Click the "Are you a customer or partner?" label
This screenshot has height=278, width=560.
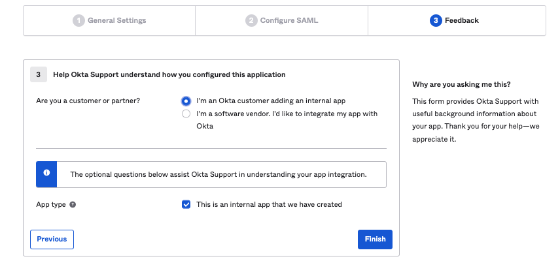(88, 101)
